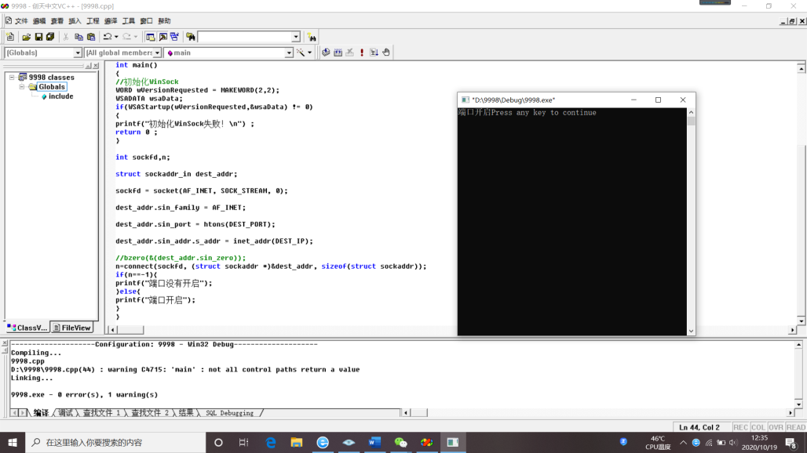Click the console window vertical scrollbar thumb
Image resolution: width=807 pixels, height=453 pixels.
click(691, 121)
